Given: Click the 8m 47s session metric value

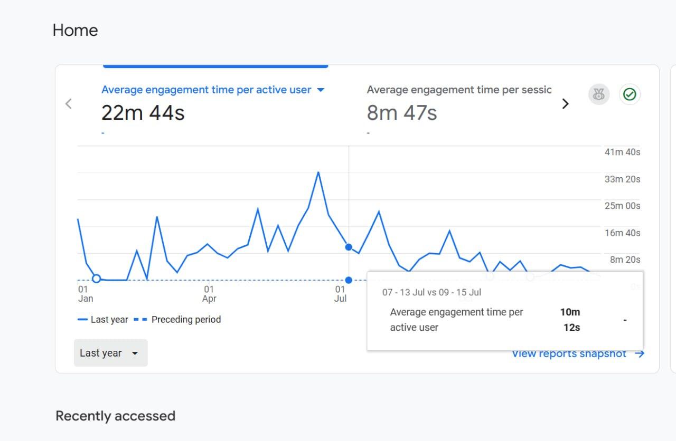Looking at the screenshot, I should 402,113.
